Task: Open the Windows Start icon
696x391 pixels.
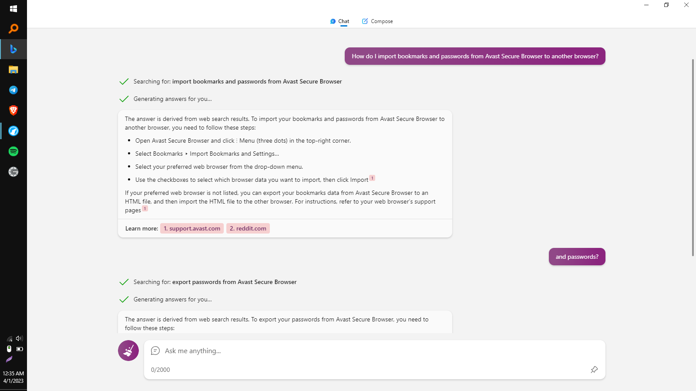Action: pyautogui.click(x=13, y=9)
